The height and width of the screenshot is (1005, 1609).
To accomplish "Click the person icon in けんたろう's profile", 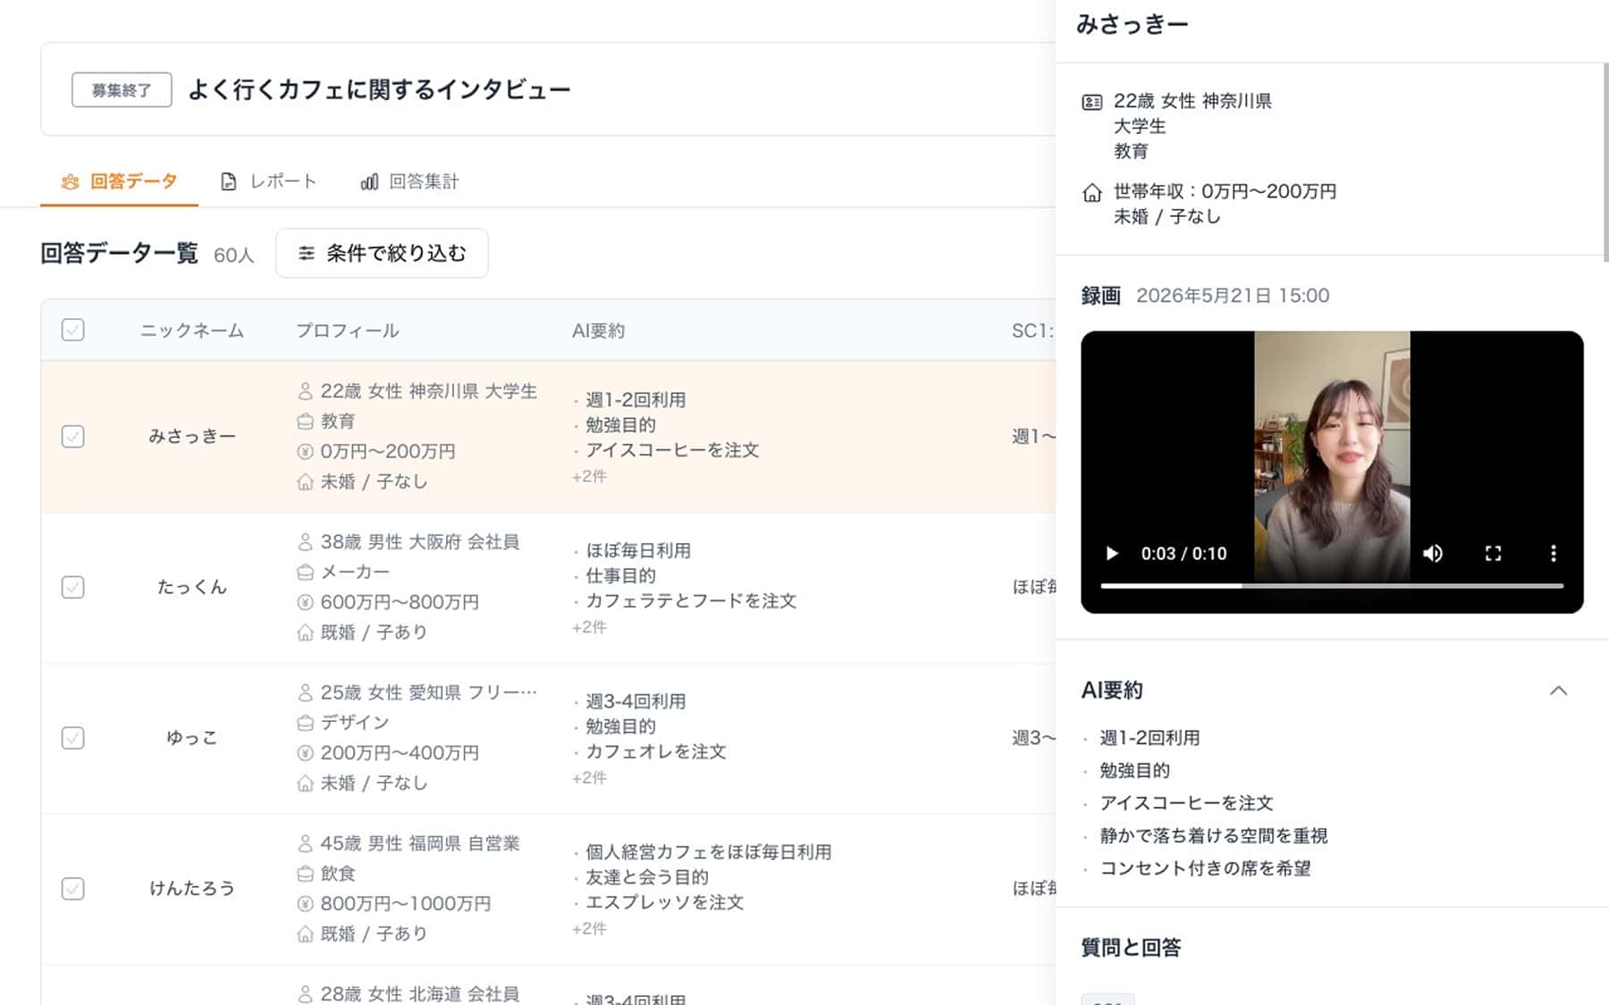I will pos(305,843).
